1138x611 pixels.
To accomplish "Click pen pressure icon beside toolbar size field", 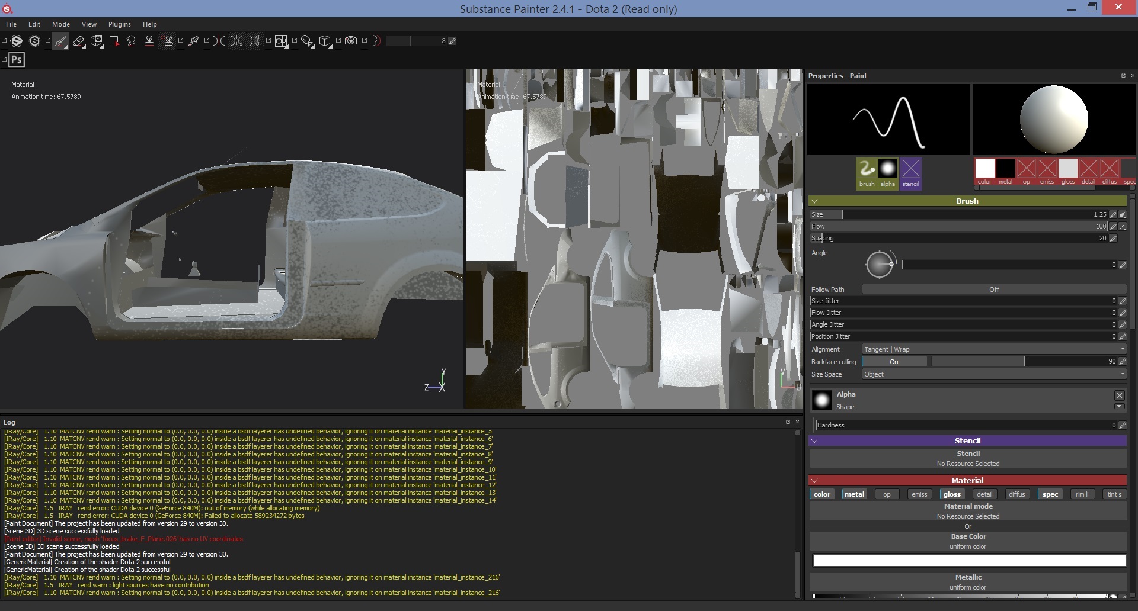I will (x=452, y=41).
